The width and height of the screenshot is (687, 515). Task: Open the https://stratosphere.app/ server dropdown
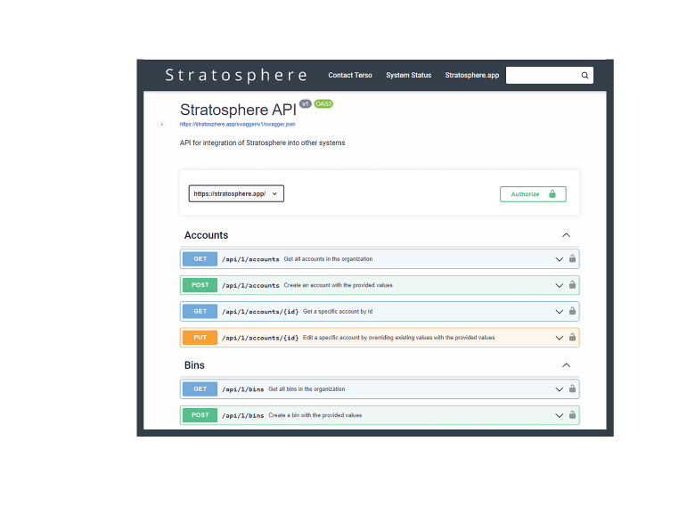(236, 193)
